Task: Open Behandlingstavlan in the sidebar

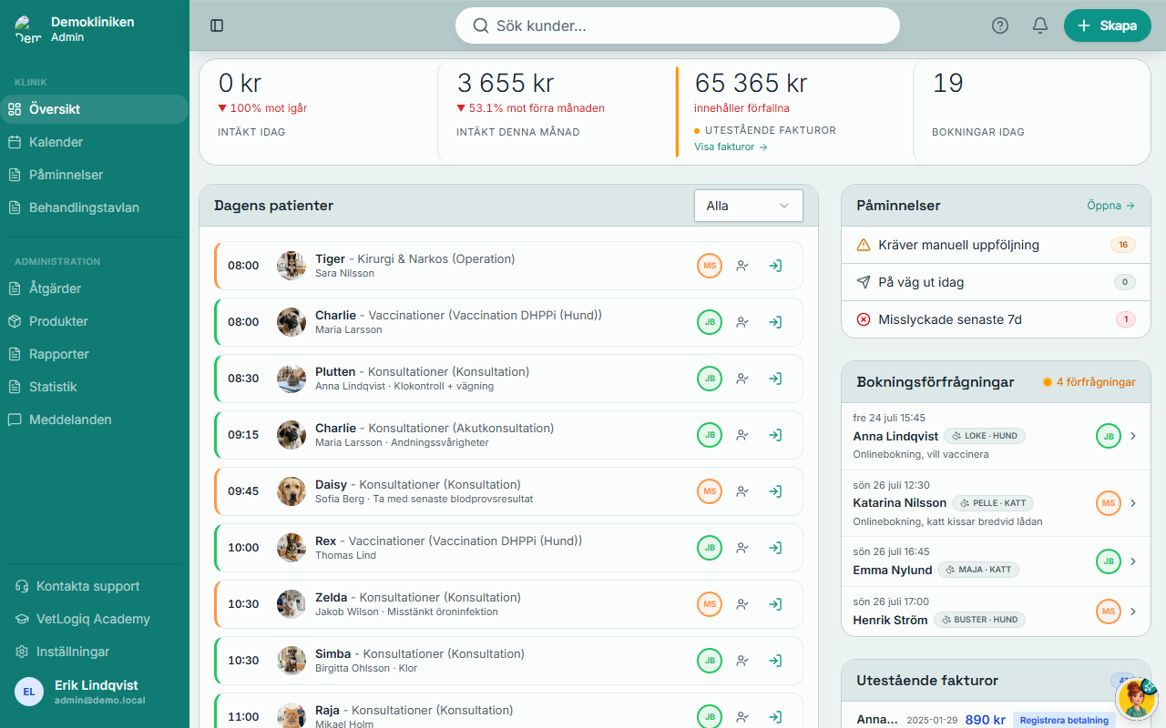Action: tap(95, 207)
